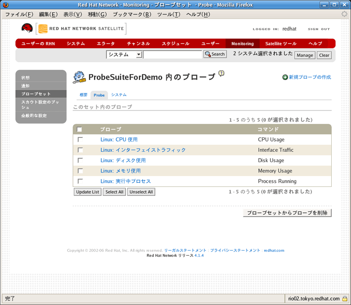
Task: Click the Search button
Action: (x=215, y=54)
